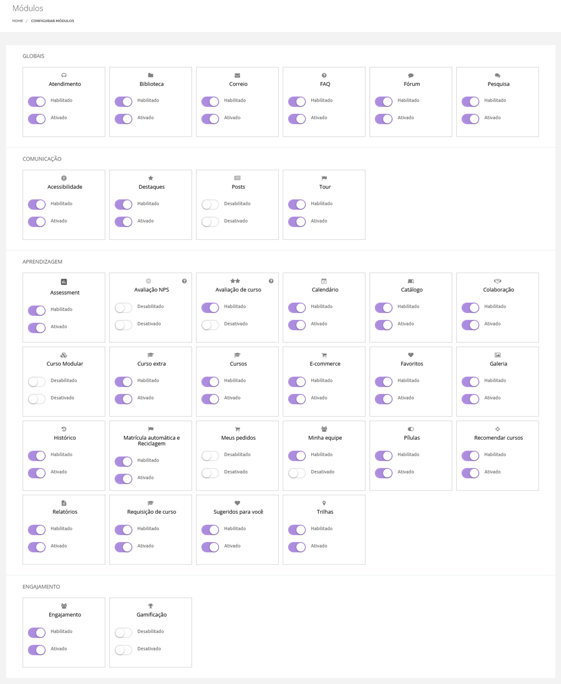Click the Destaques star icon
This screenshot has width=561, height=684.
point(151,178)
